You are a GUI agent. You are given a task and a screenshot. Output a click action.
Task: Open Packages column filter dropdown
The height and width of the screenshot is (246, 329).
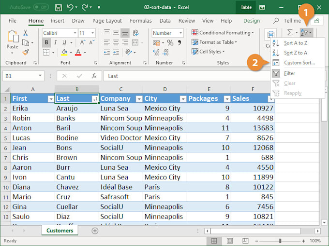227,99
